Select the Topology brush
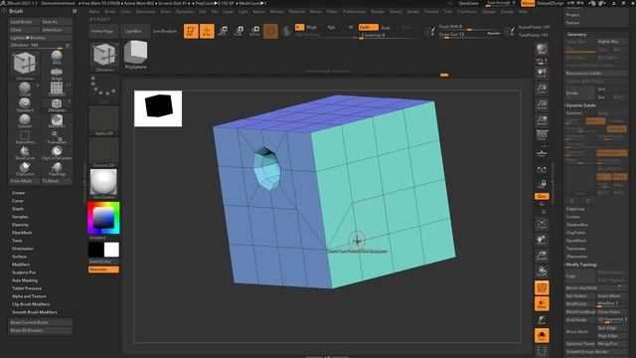The image size is (636, 358). click(57, 168)
